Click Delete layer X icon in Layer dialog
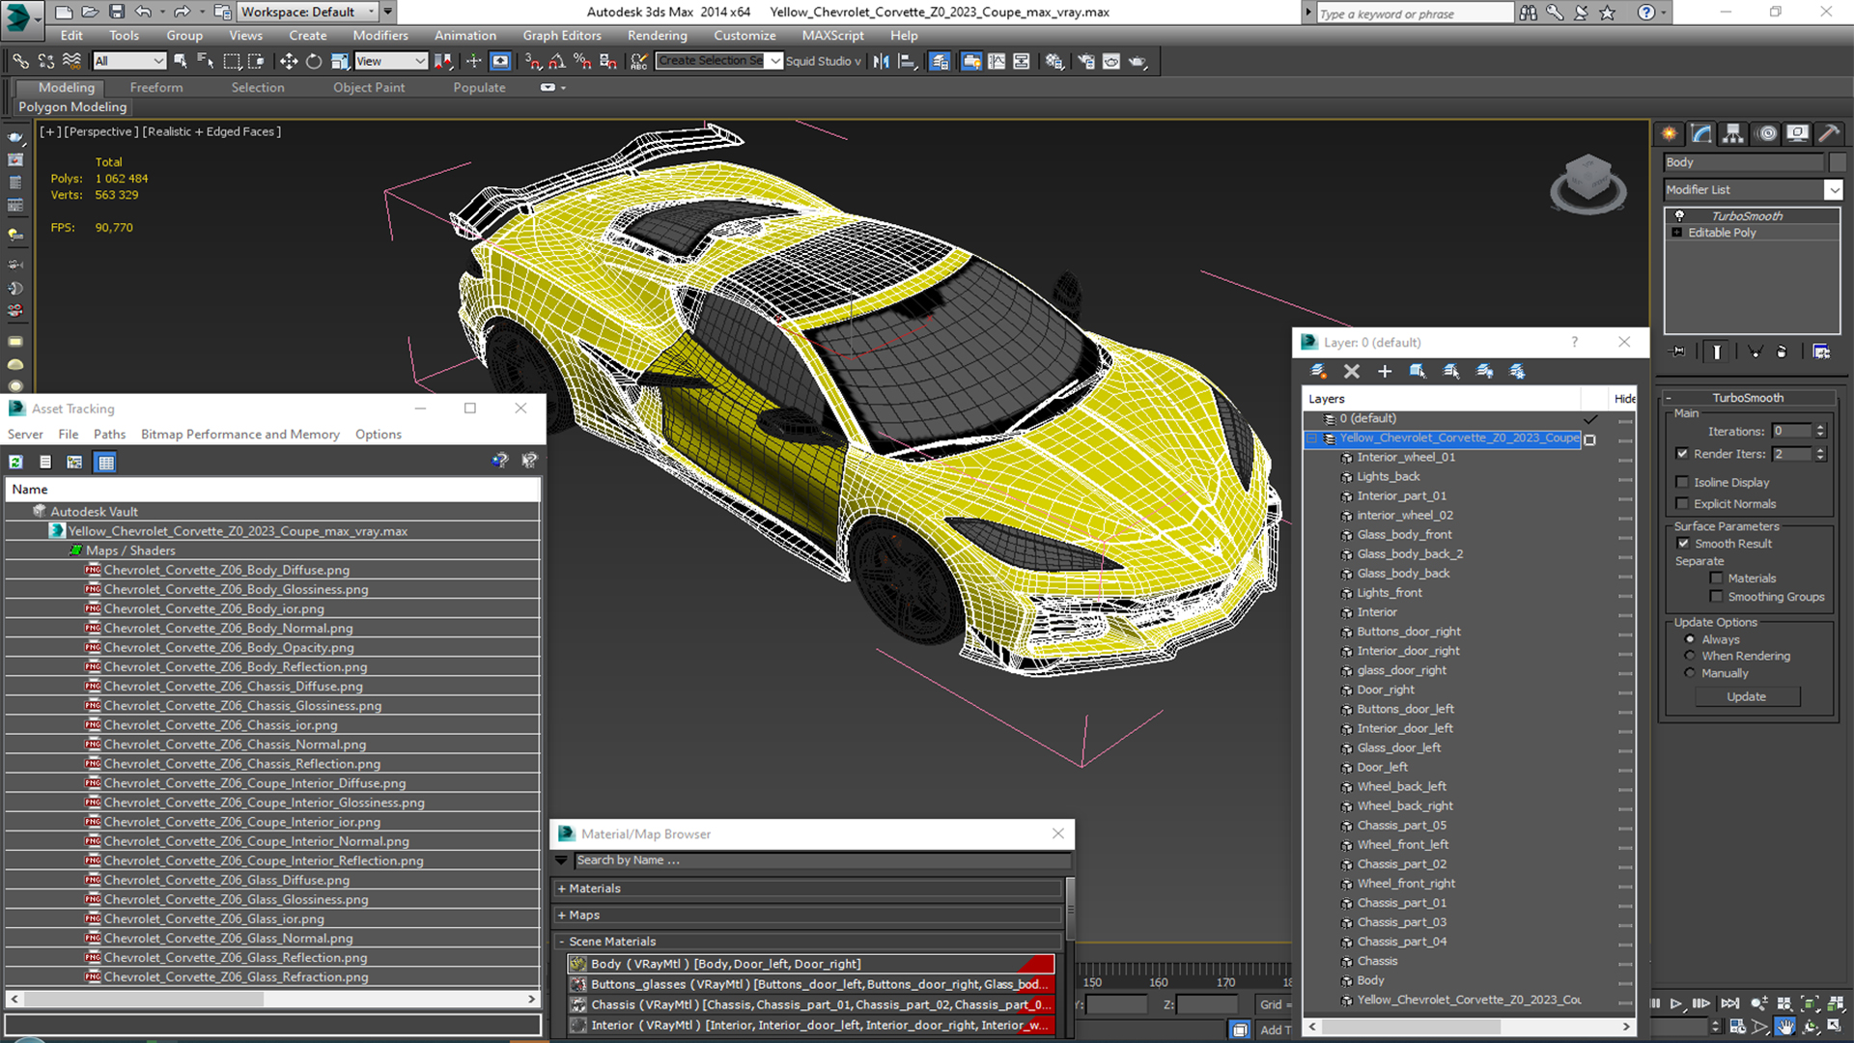1854x1043 pixels. point(1352,371)
